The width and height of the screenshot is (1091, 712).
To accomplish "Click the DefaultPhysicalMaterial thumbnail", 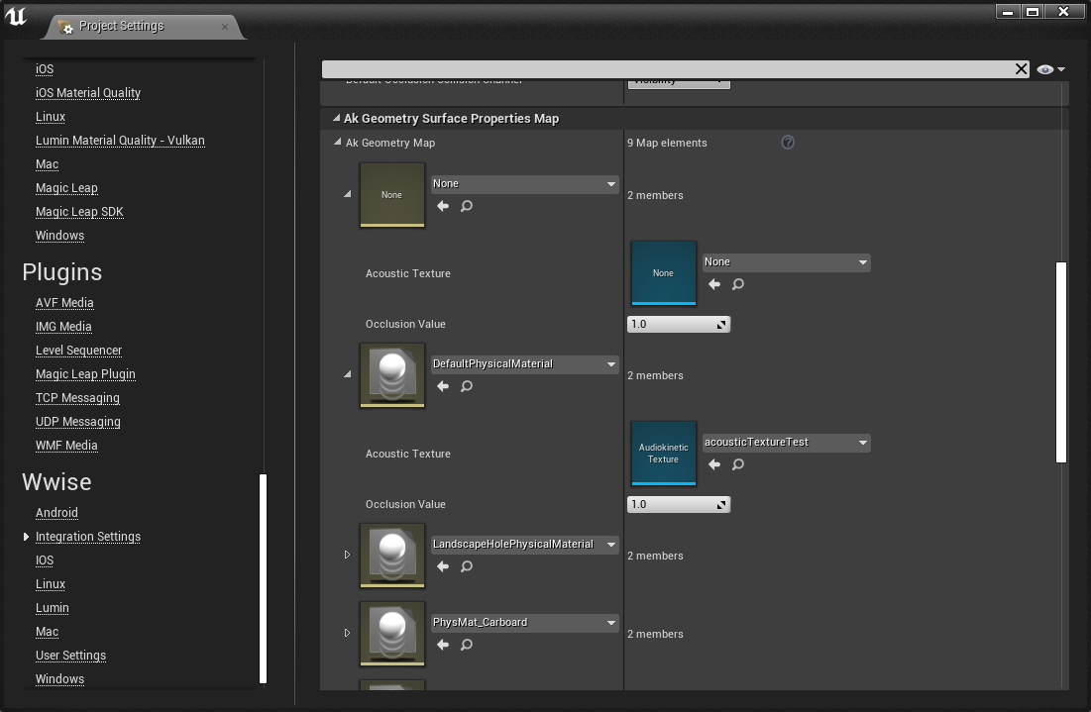I will [391, 374].
